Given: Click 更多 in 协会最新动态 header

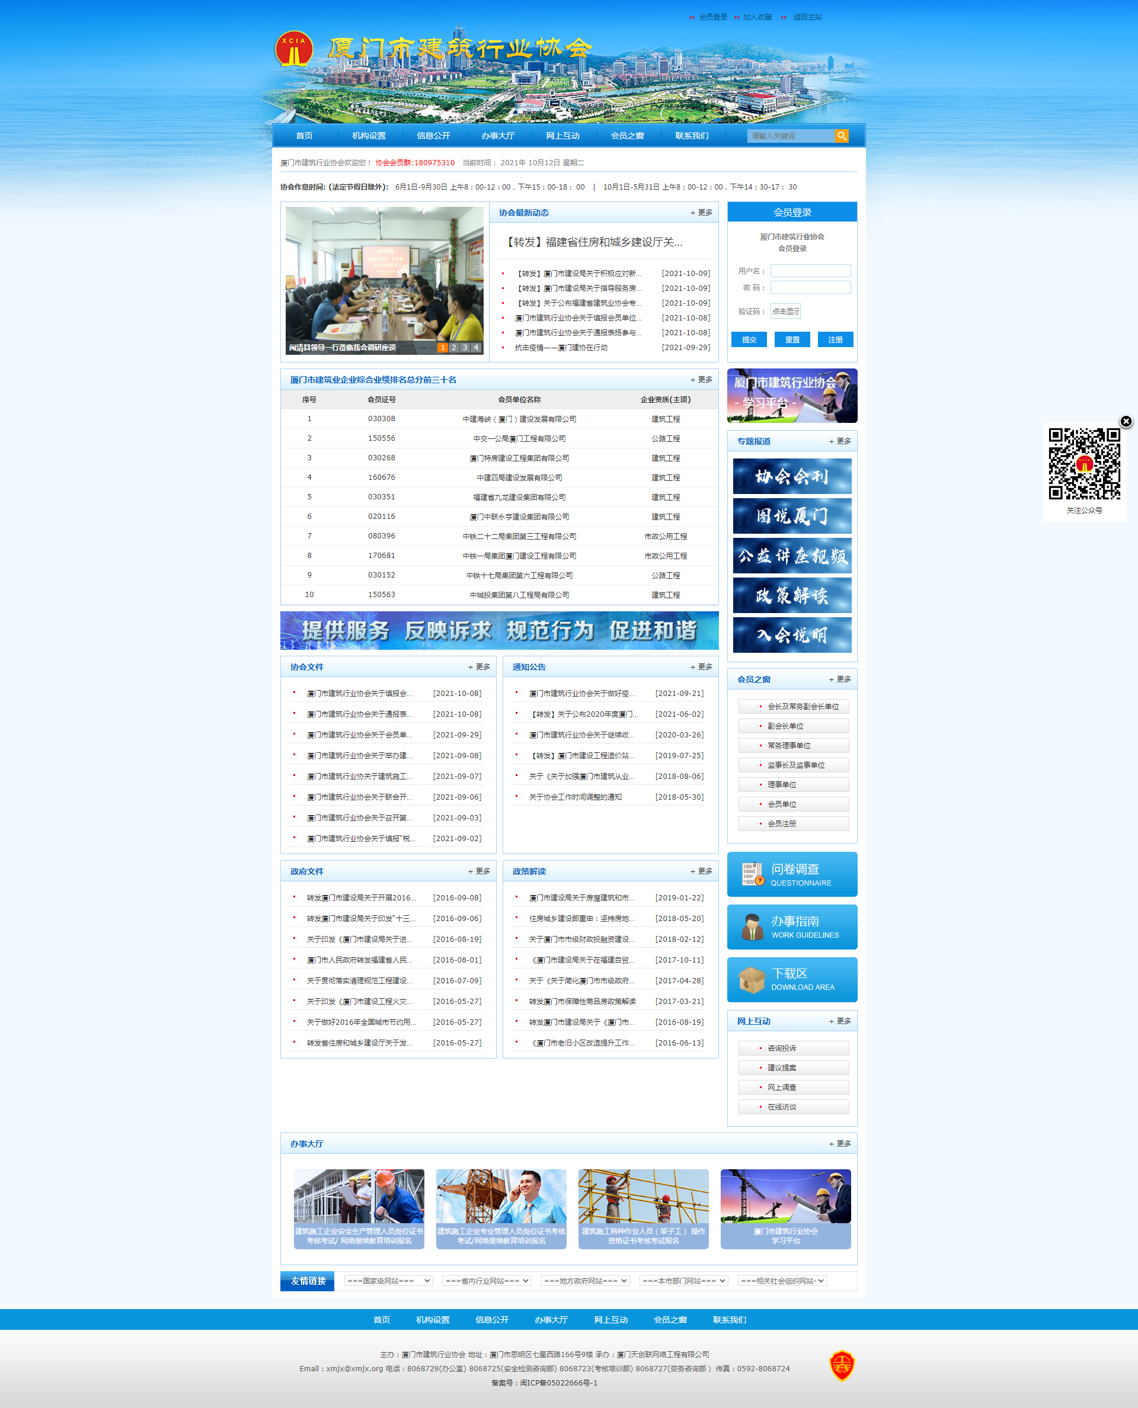Looking at the screenshot, I should tap(701, 212).
